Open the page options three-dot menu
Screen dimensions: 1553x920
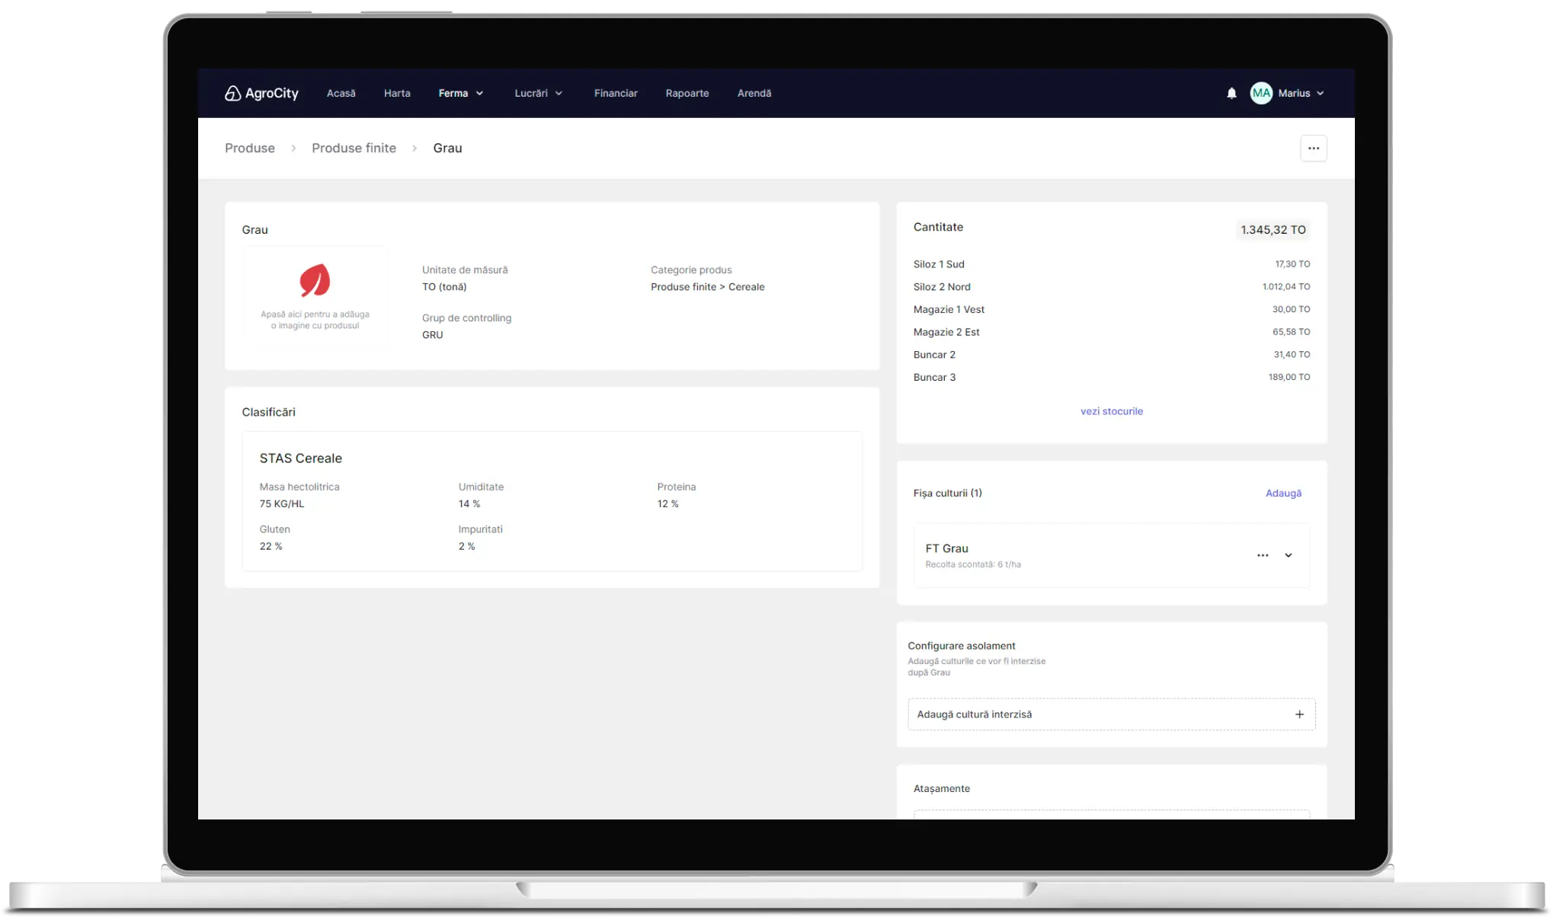pos(1313,149)
